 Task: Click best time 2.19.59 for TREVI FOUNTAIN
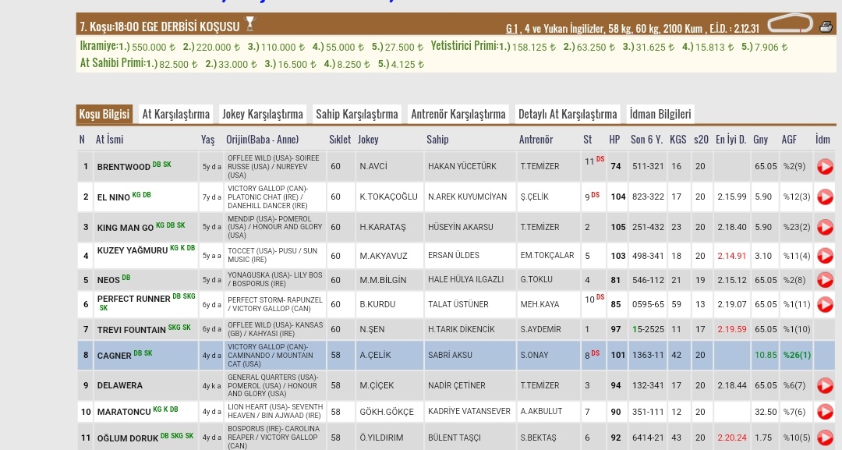(x=732, y=329)
